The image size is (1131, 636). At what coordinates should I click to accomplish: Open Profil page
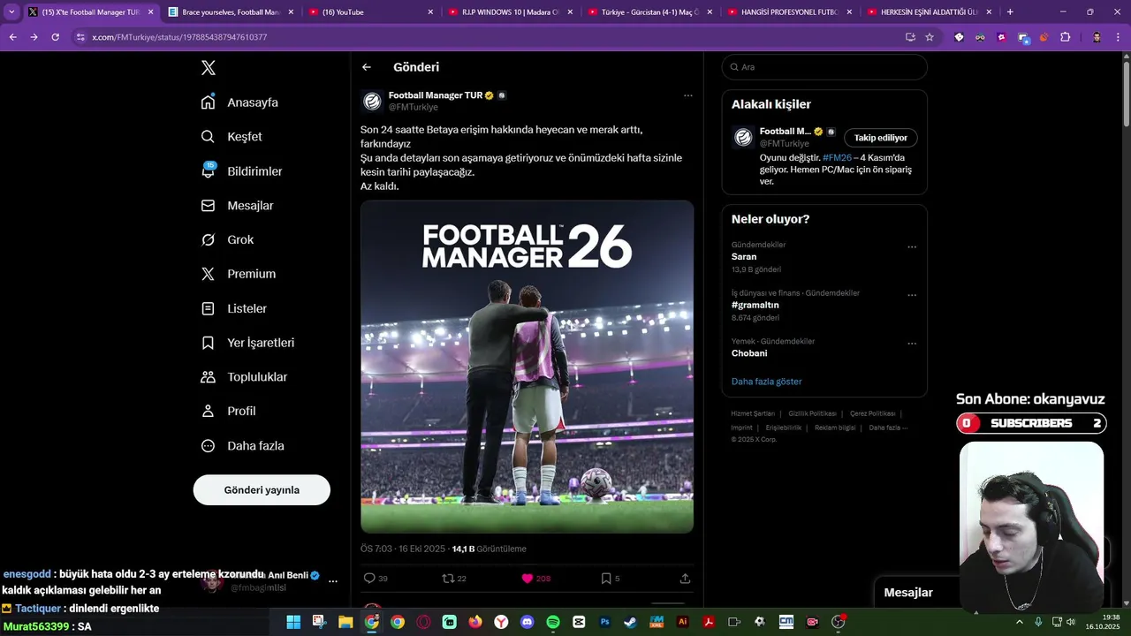[x=228, y=411]
